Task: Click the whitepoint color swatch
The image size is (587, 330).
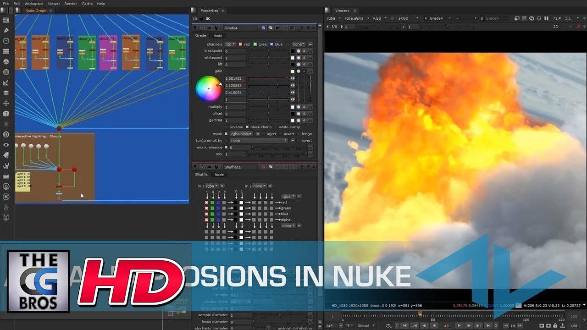Action: point(293,58)
